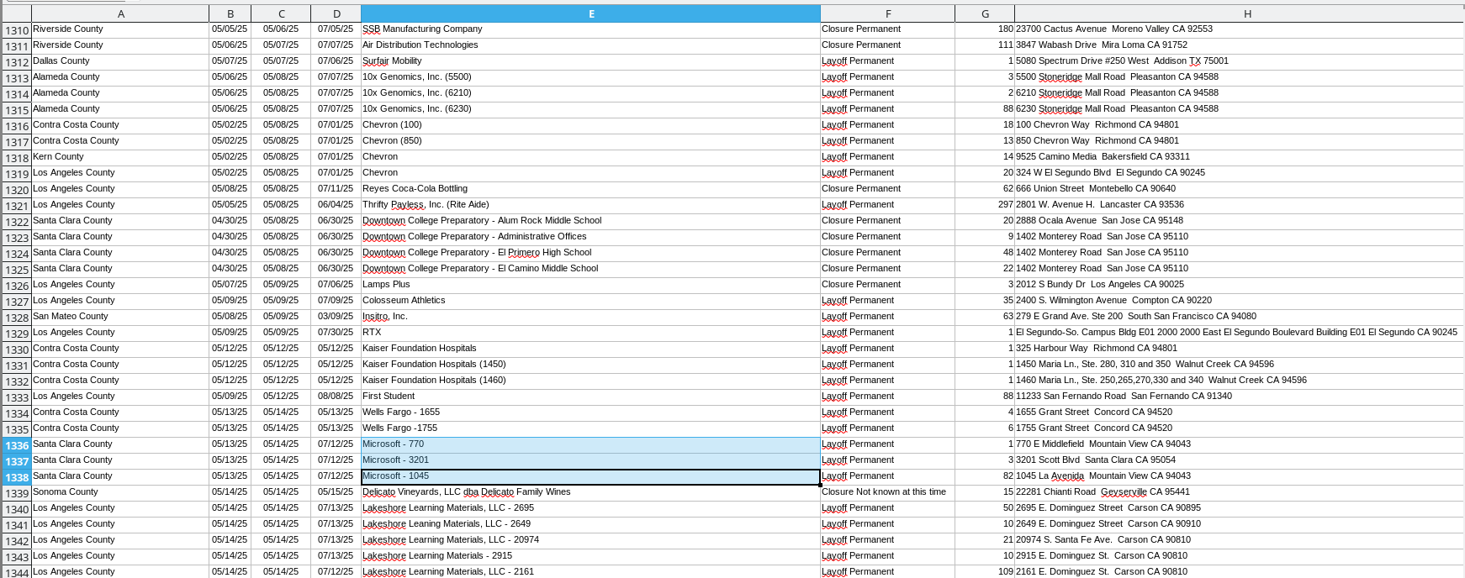Viewport: 1465px width, 578px height.
Task: Click cell 'Microsoft - 770'
Action: (x=590, y=444)
